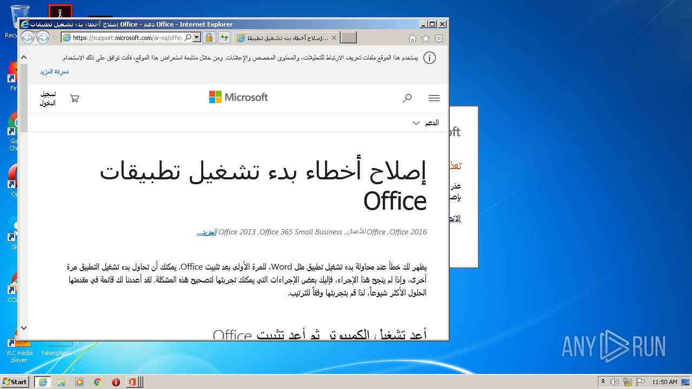Open the Microsoft hamburger menu
This screenshot has height=389, width=692.
coord(434,98)
